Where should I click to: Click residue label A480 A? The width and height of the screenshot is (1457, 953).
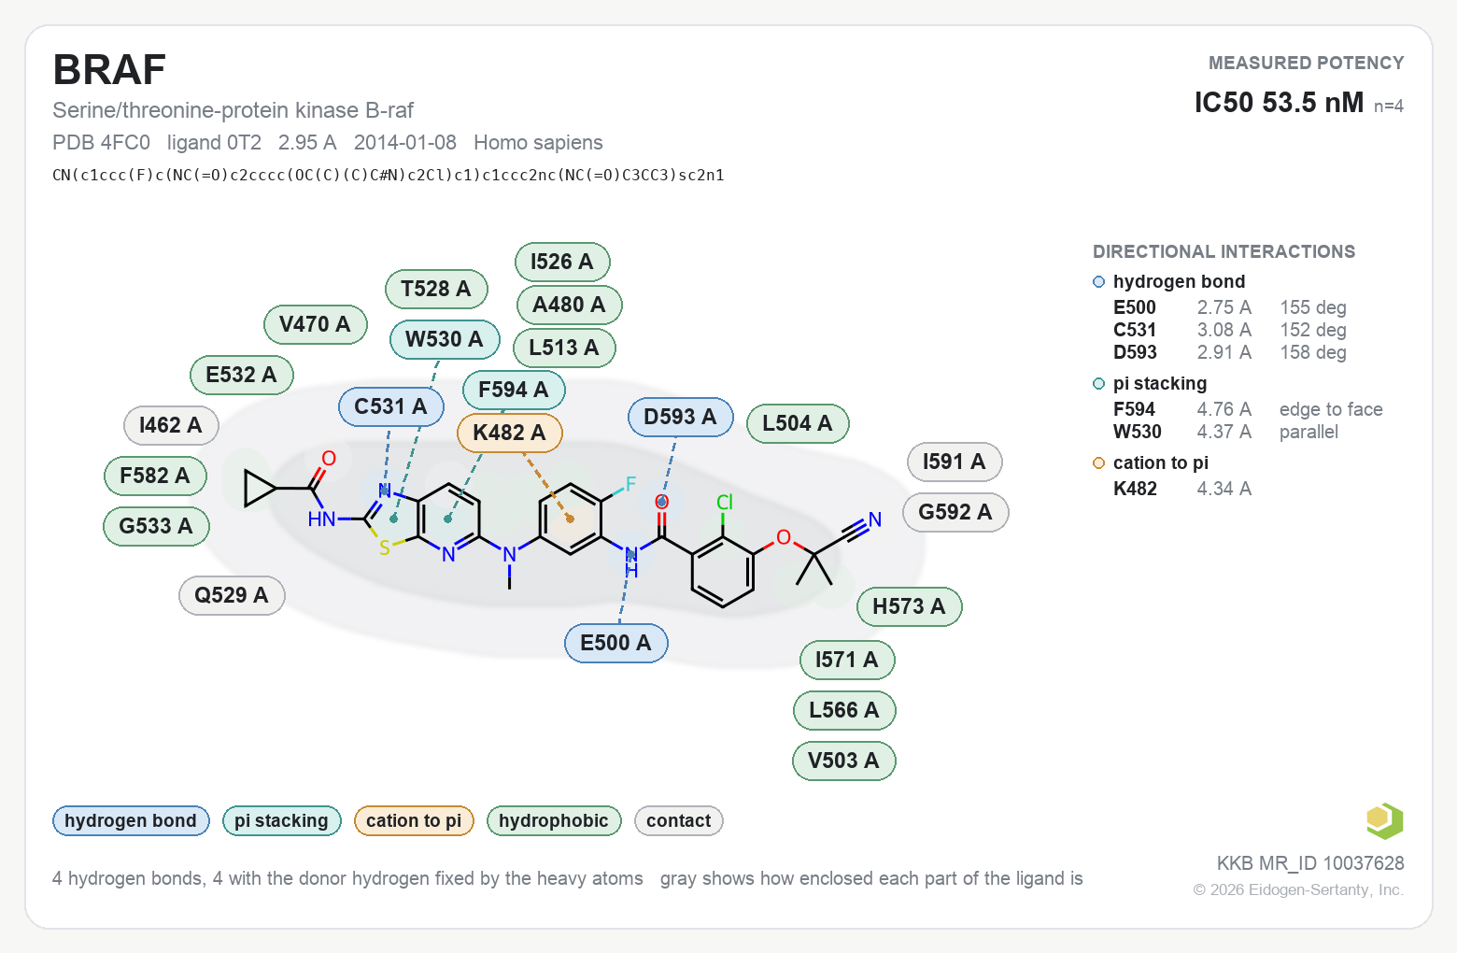(569, 305)
